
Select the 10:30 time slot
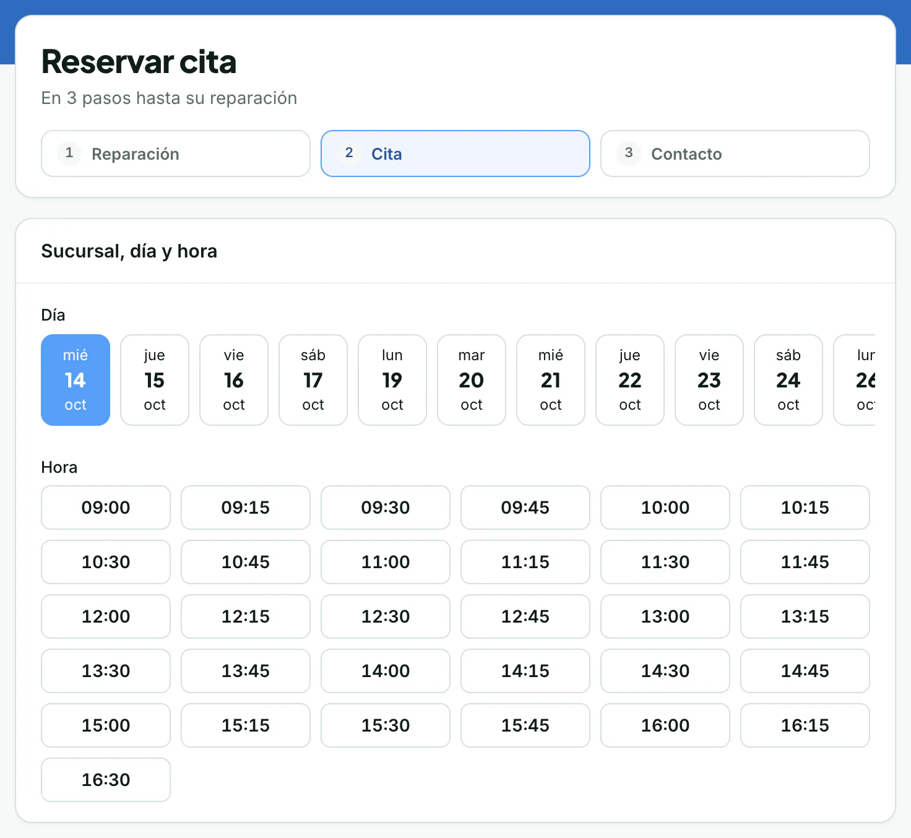pos(106,562)
